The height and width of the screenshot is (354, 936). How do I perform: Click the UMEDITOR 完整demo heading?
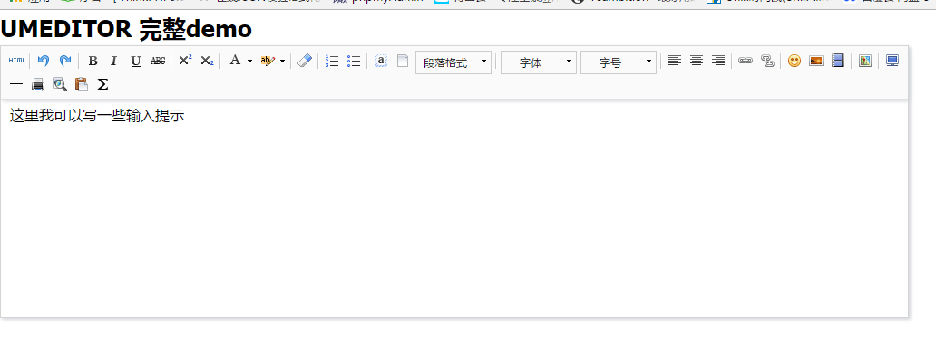(x=126, y=29)
